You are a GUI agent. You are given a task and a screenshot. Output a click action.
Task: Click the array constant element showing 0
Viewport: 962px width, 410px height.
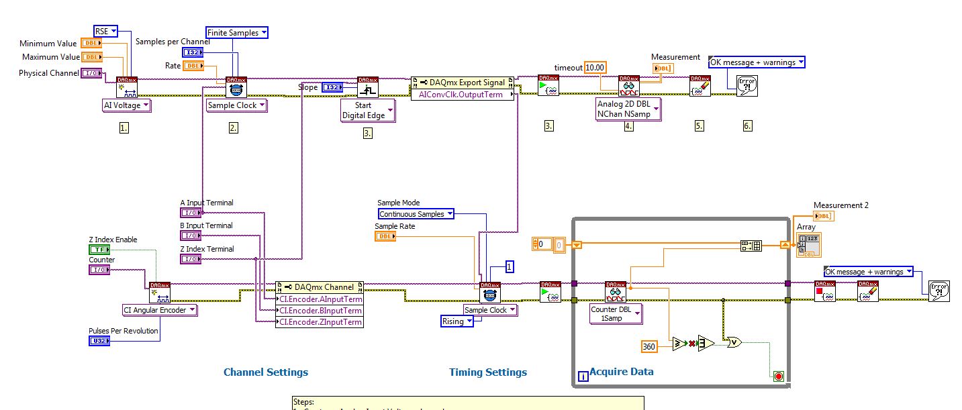pos(559,246)
